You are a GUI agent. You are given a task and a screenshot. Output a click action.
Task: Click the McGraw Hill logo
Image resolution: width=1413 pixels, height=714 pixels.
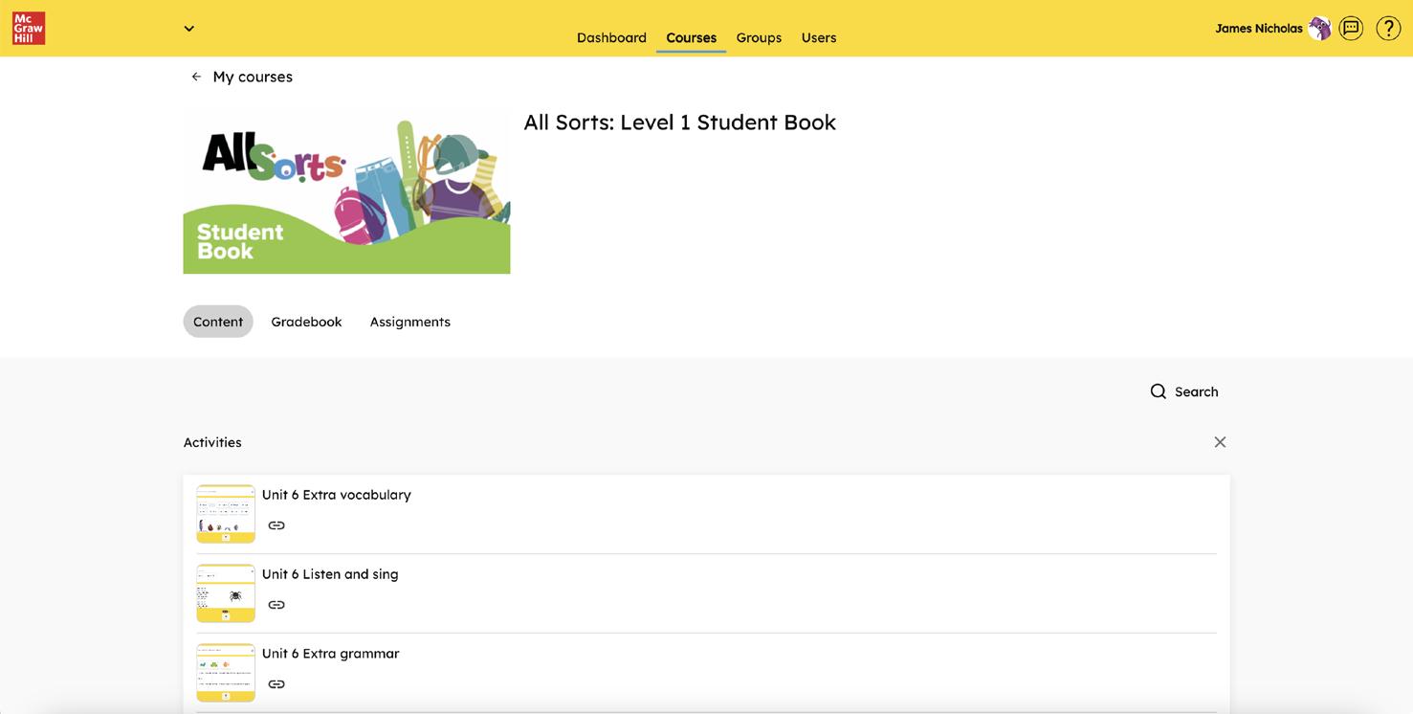click(x=28, y=28)
